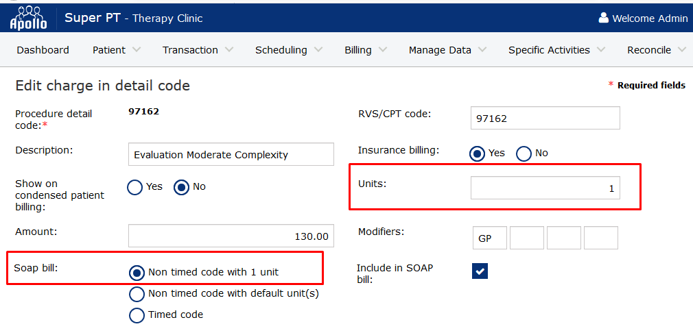
Task: Click the RVS/CPT code field
Action: coord(545,119)
